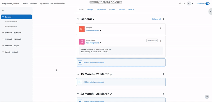Screen dimensions: 212x102
Task: Select test Assignment in course index sidebar
Action: click(11, 26)
